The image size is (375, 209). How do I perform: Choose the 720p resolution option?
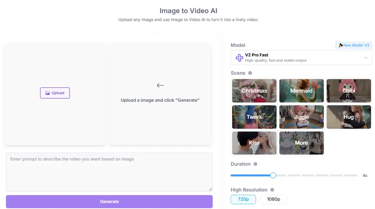243,199
